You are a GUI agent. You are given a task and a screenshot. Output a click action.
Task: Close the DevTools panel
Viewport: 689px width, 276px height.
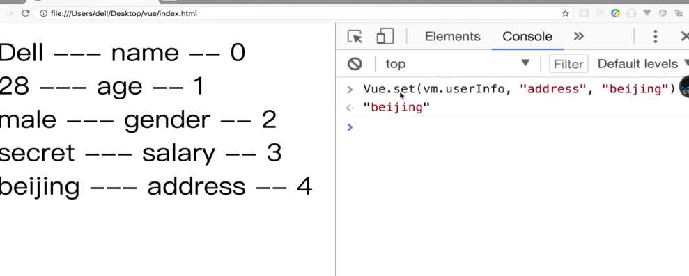684,36
